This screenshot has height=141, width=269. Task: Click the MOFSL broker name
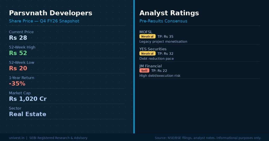[x=146, y=32]
